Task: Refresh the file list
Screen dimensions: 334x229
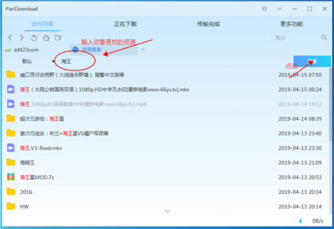Action: coord(34,38)
